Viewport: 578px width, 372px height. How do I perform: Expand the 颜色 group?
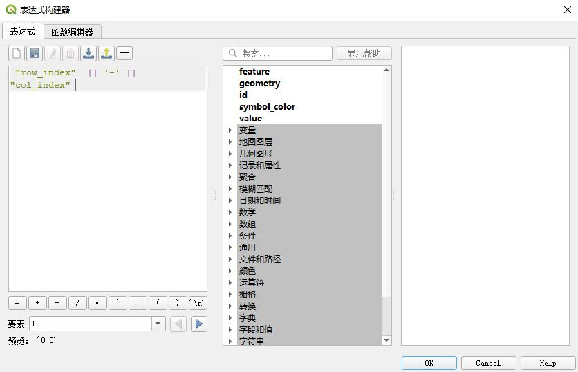[x=230, y=271]
